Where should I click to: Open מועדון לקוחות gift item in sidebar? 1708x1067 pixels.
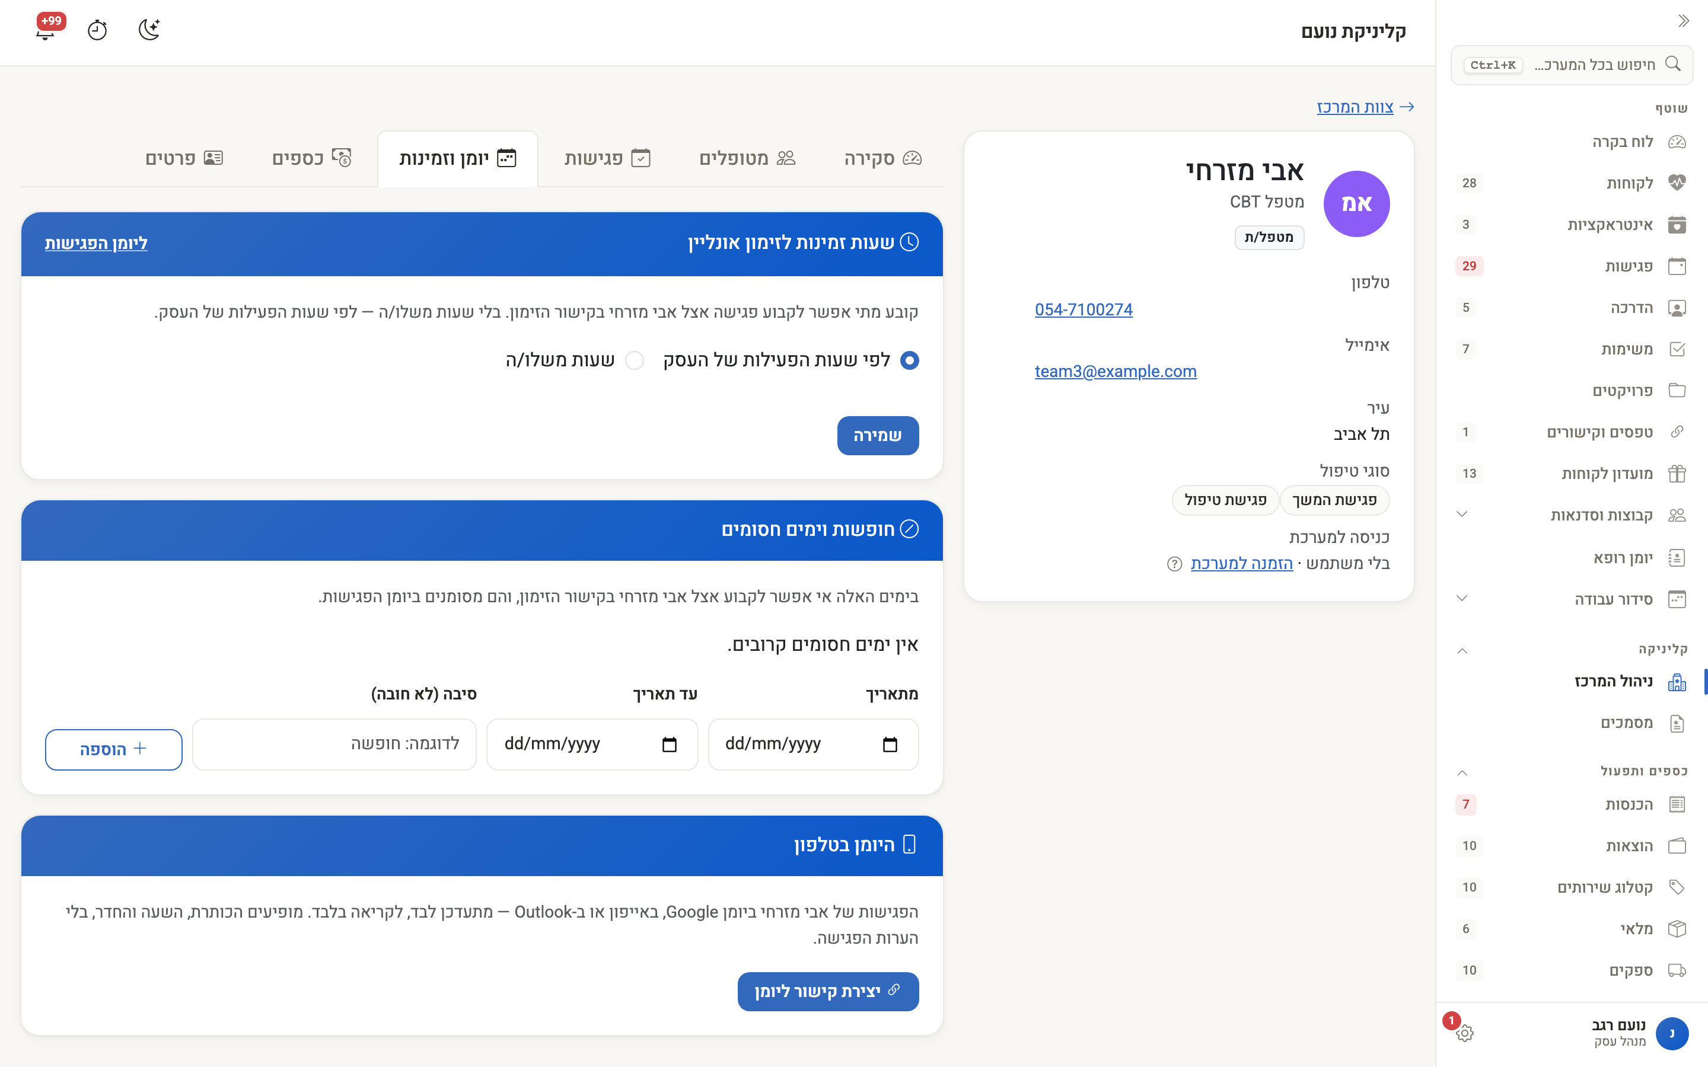click(x=1571, y=474)
